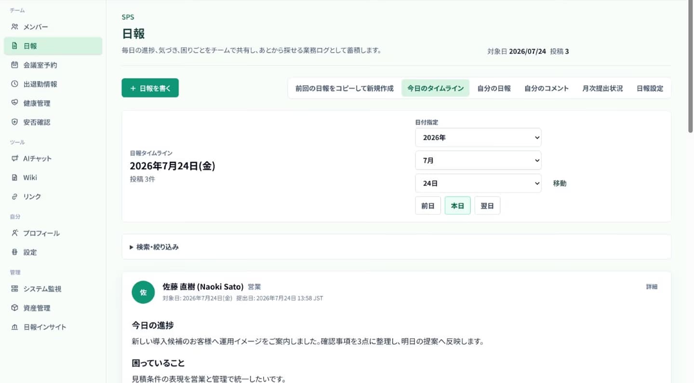Screen dimensions: 694x383
Task: Click the 移動 button
Action: click(x=560, y=183)
